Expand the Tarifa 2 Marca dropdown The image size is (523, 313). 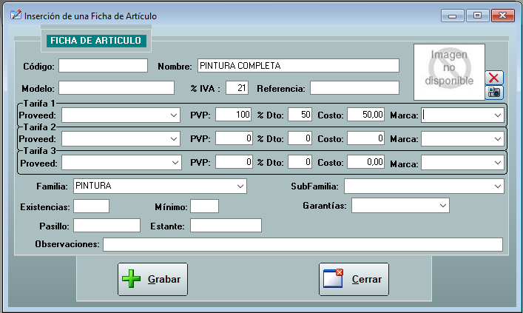click(462, 139)
